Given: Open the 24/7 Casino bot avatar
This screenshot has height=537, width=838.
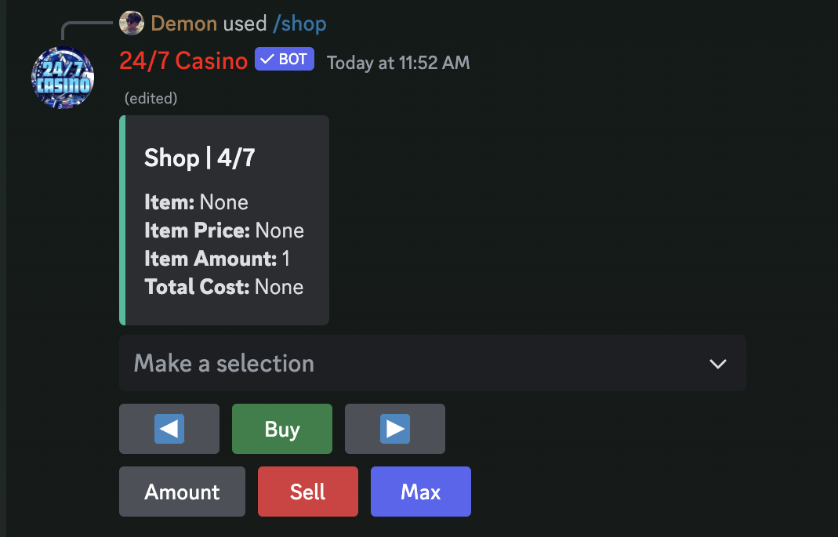Looking at the screenshot, I should (63, 78).
